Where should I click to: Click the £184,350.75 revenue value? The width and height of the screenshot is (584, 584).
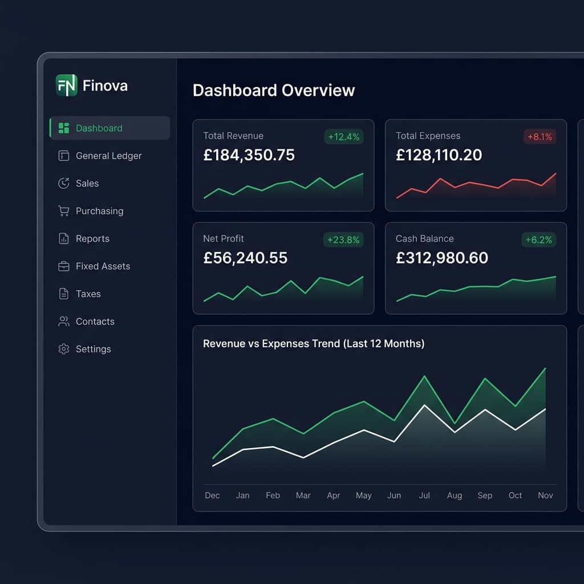249,155
